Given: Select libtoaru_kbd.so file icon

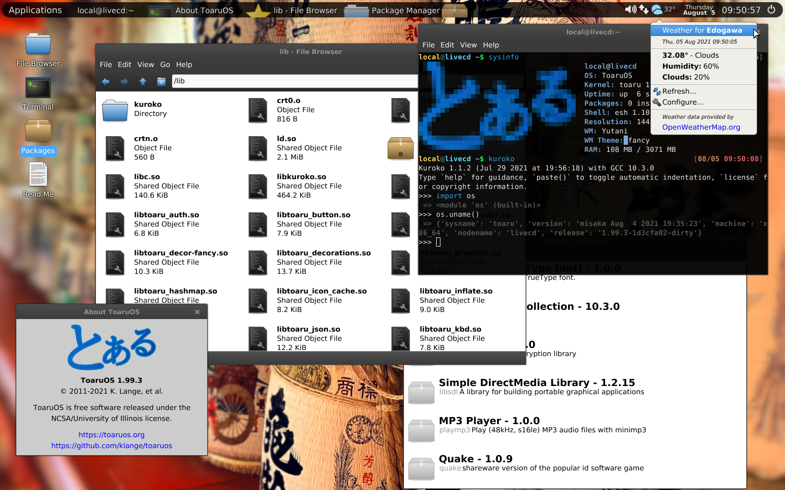Looking at the screenshot, I should coord(401,339).
